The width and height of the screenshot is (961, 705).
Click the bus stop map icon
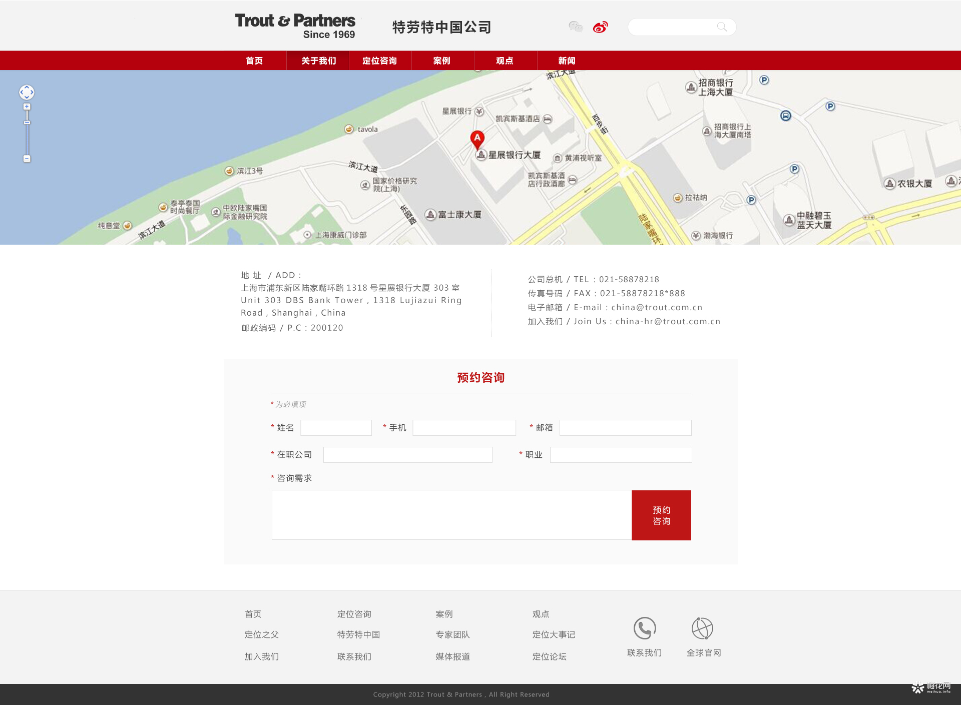[786, 116]
